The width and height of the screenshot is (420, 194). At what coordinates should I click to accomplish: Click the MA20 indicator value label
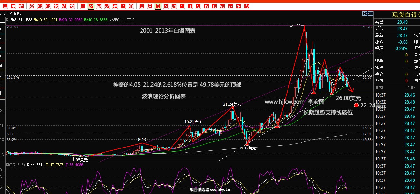71,20
